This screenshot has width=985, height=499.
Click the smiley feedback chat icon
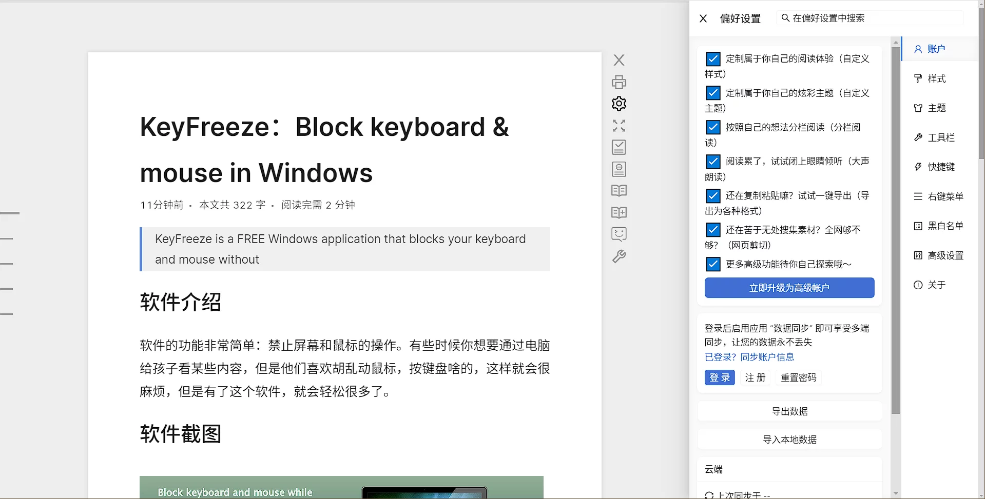tap(619, 234)
